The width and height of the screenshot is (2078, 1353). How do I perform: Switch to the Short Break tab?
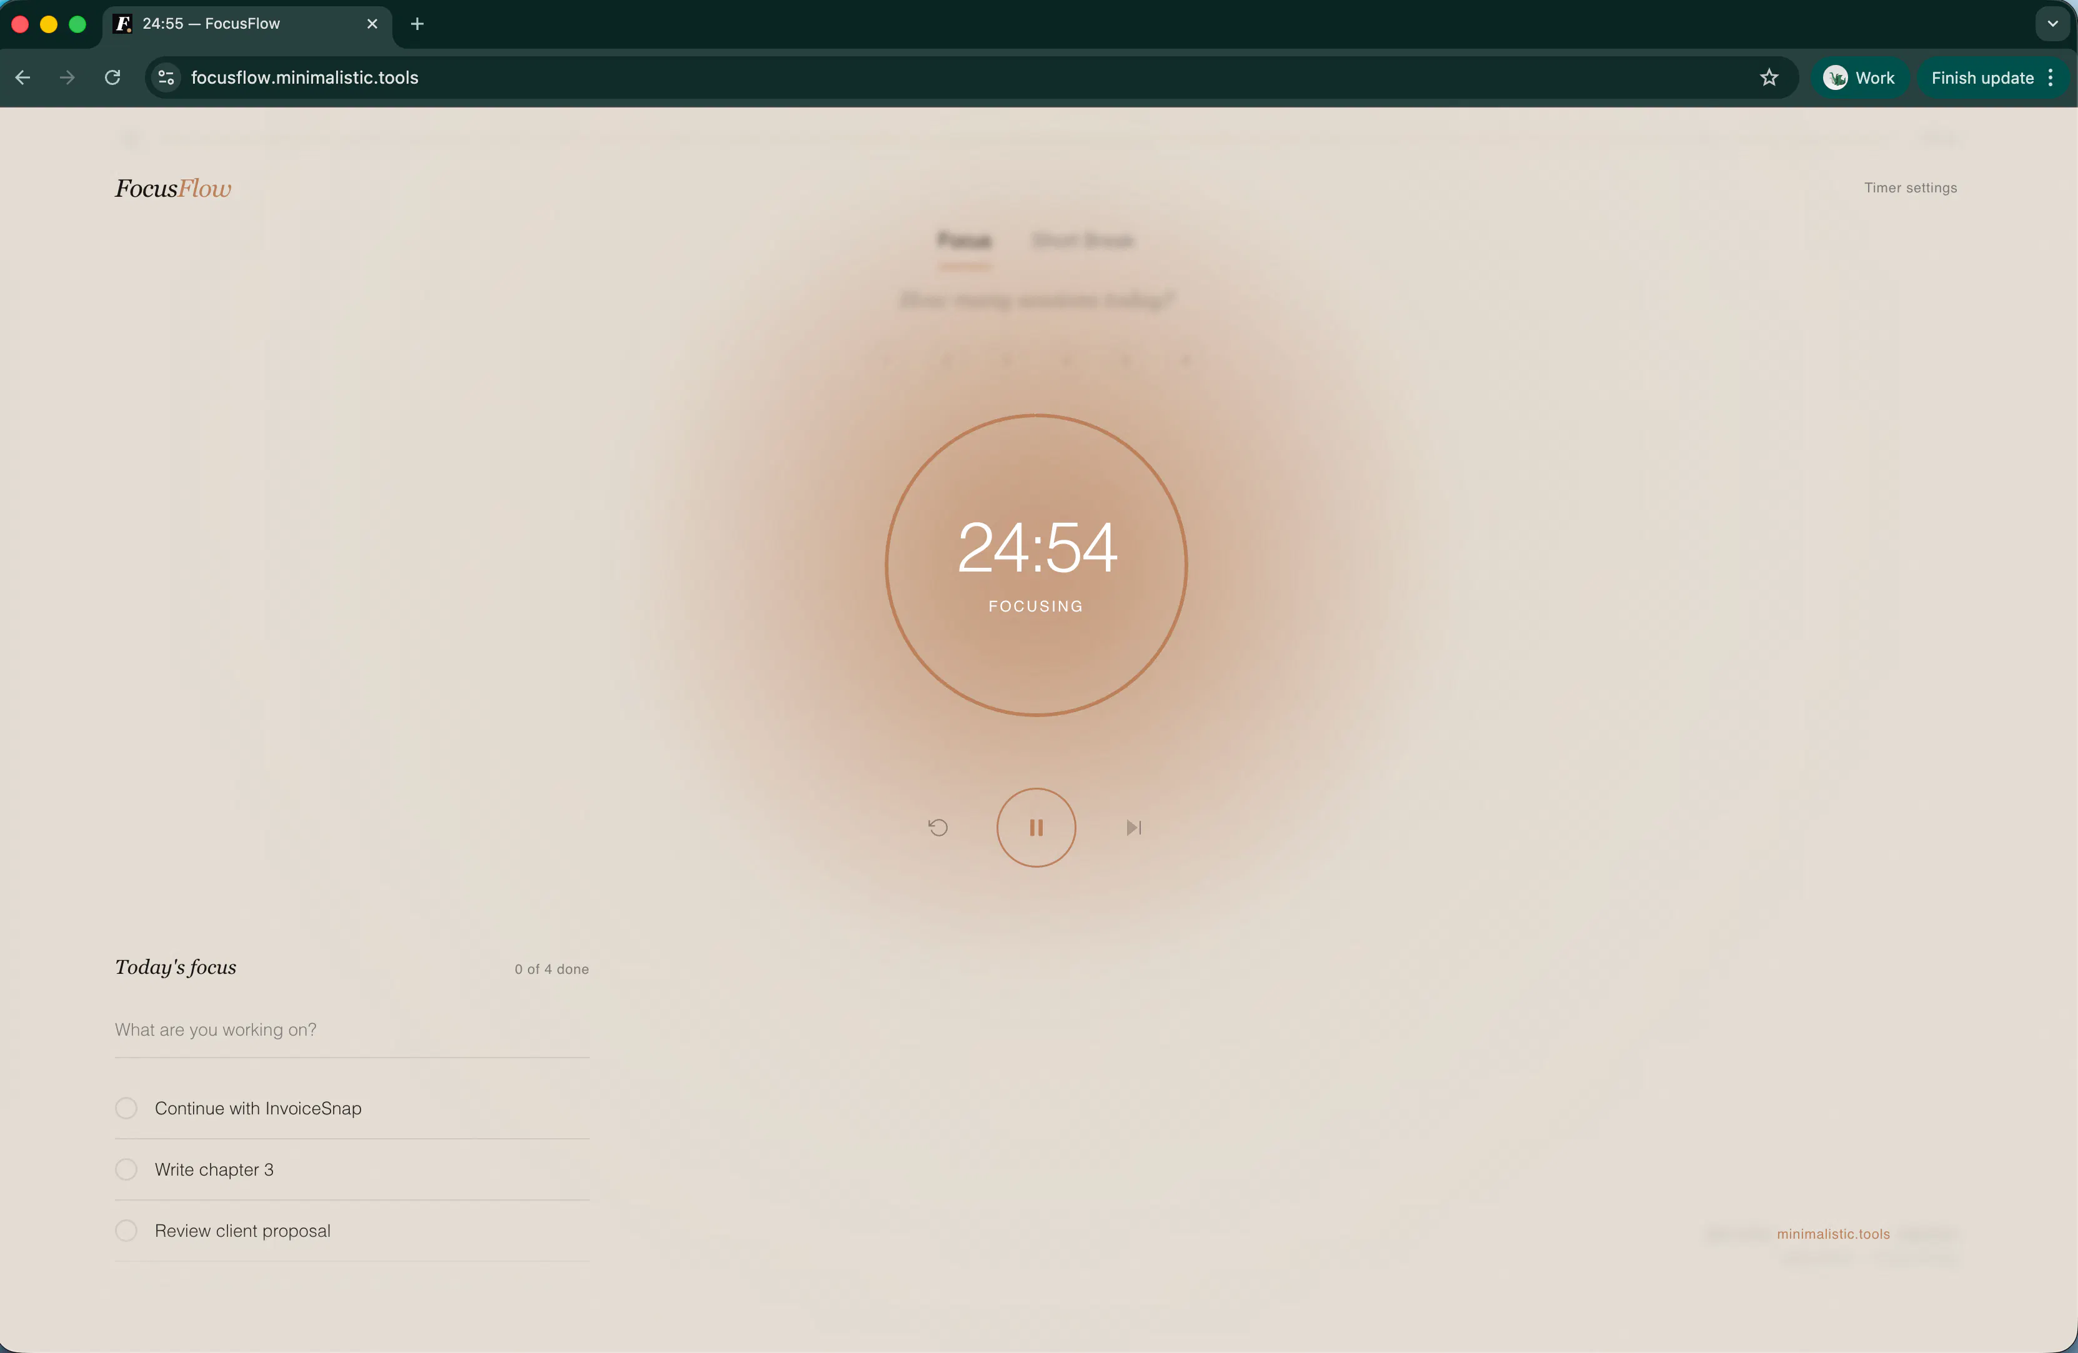1083,240
